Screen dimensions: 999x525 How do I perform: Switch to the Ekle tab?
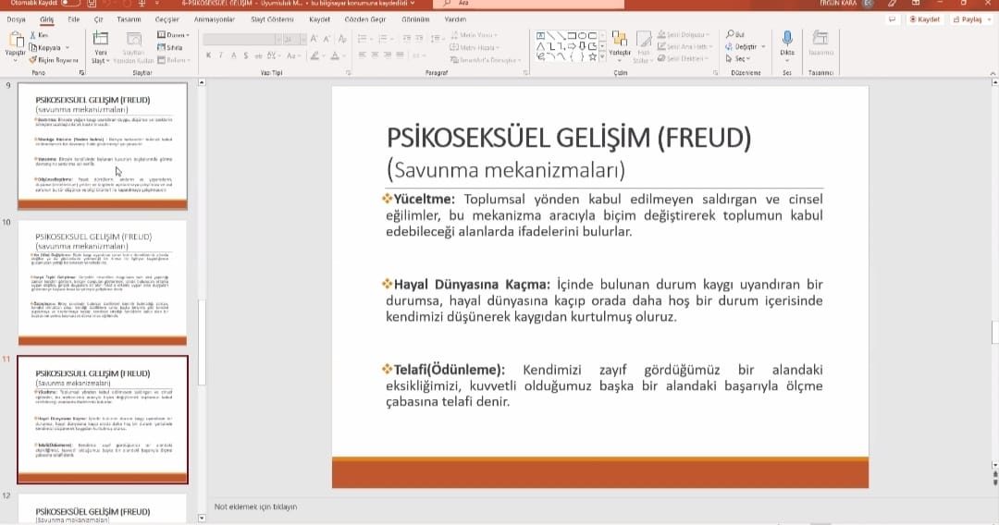[x=74, y=19]
